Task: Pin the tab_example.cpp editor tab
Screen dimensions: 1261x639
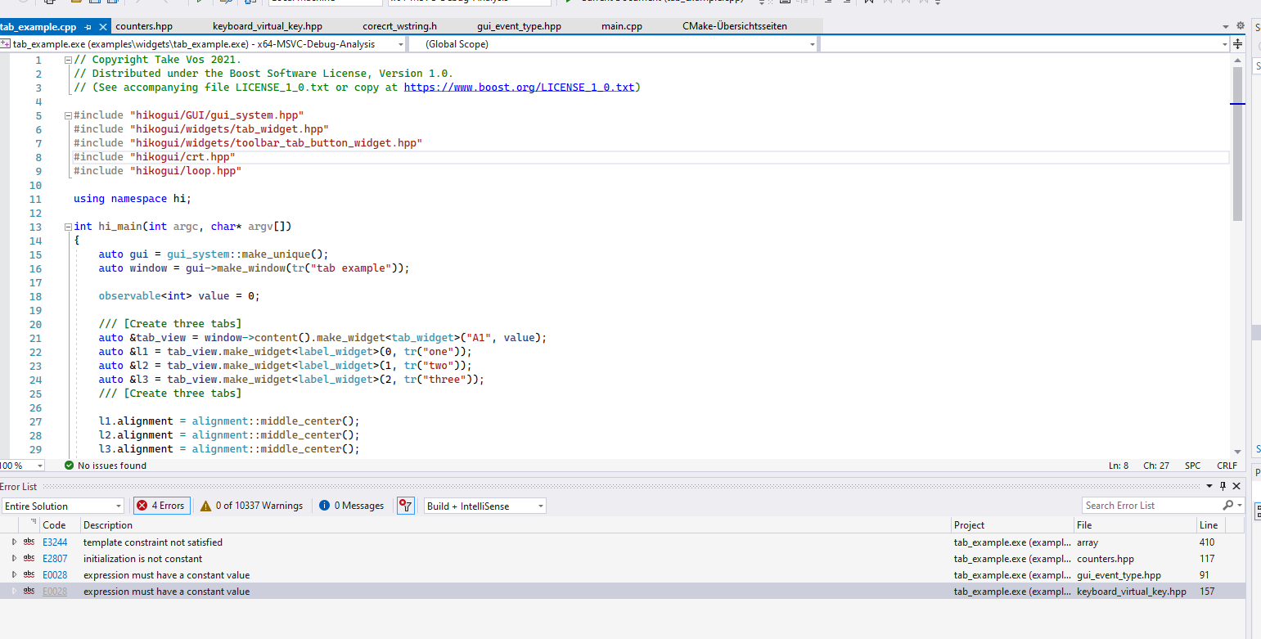Action: pos(88,27)
